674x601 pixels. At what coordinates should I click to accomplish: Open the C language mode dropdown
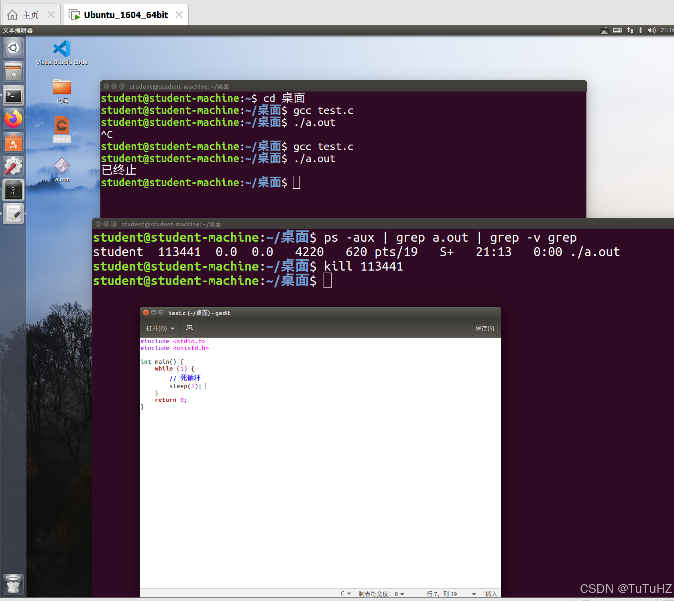click(345, 593)
